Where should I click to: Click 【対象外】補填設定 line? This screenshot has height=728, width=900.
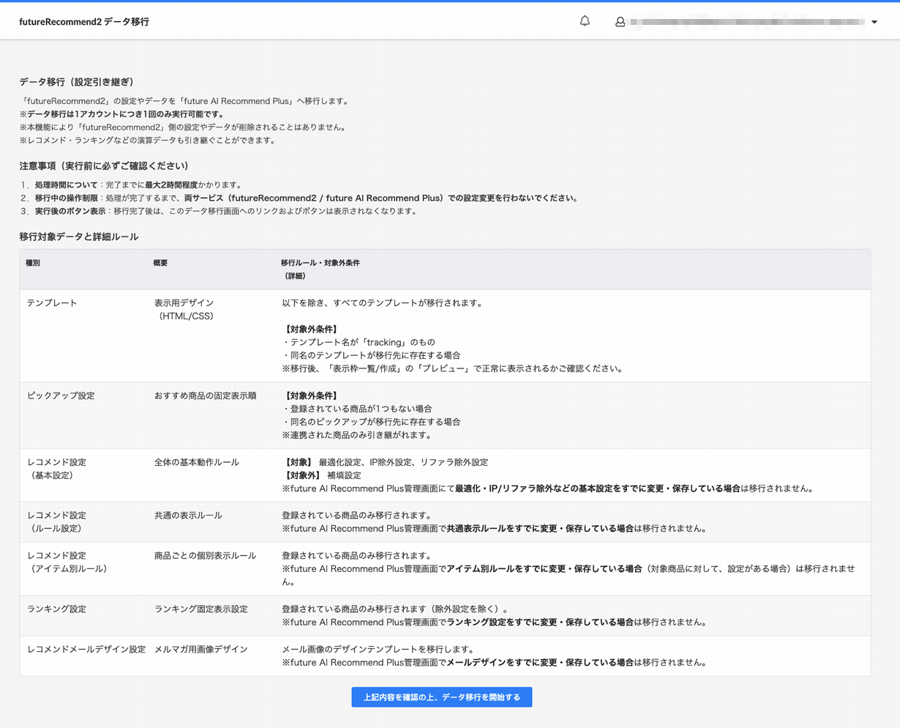point(321,475)
